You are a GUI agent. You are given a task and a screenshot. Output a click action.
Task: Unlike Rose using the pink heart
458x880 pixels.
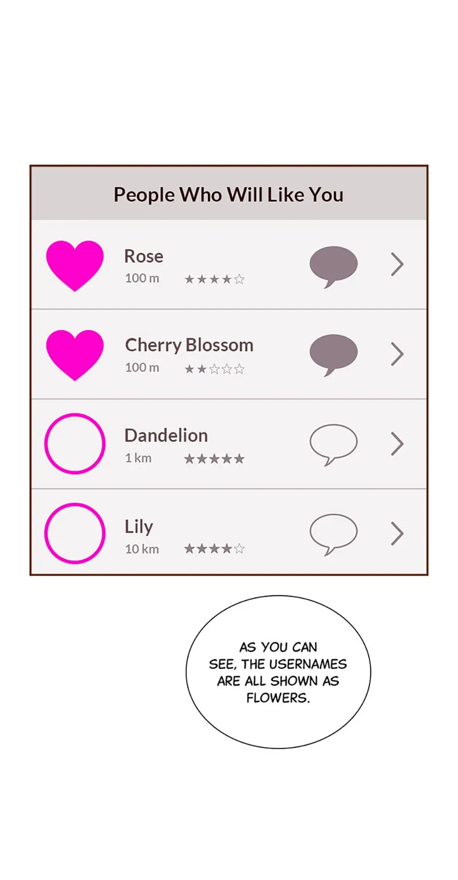[75, 265]
